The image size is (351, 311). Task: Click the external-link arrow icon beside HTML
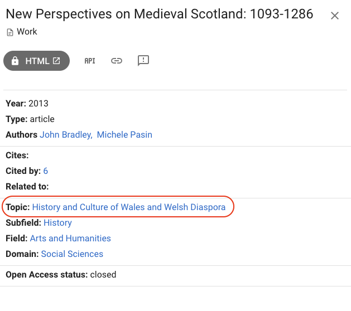[56, 61]
